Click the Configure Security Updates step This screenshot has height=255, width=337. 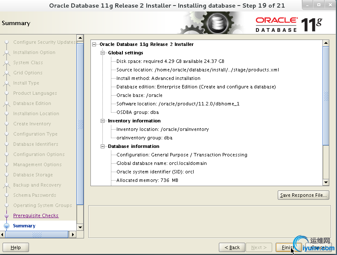pos(44,42)
